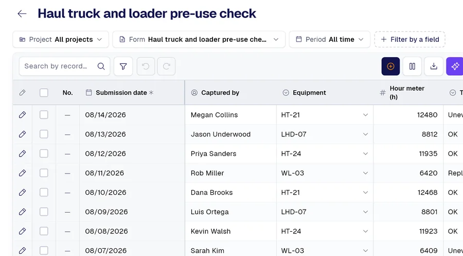Click the Megan Collins cell
This screenshot has height=256, width=463.
point(231,115)
